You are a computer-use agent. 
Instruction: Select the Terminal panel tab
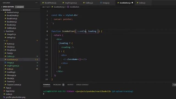click(x=46, y=85)
